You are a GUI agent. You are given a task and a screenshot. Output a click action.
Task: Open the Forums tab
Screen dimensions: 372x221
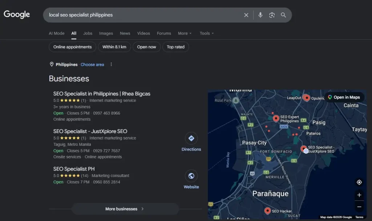pos(164,33)
